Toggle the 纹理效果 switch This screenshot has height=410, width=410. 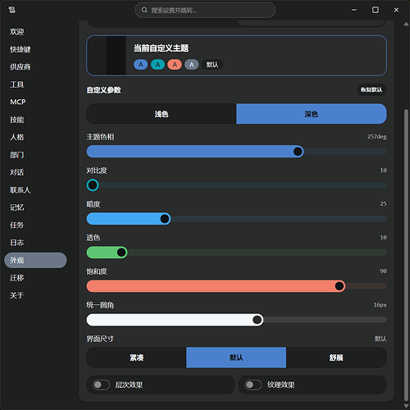tap(253, 385)
